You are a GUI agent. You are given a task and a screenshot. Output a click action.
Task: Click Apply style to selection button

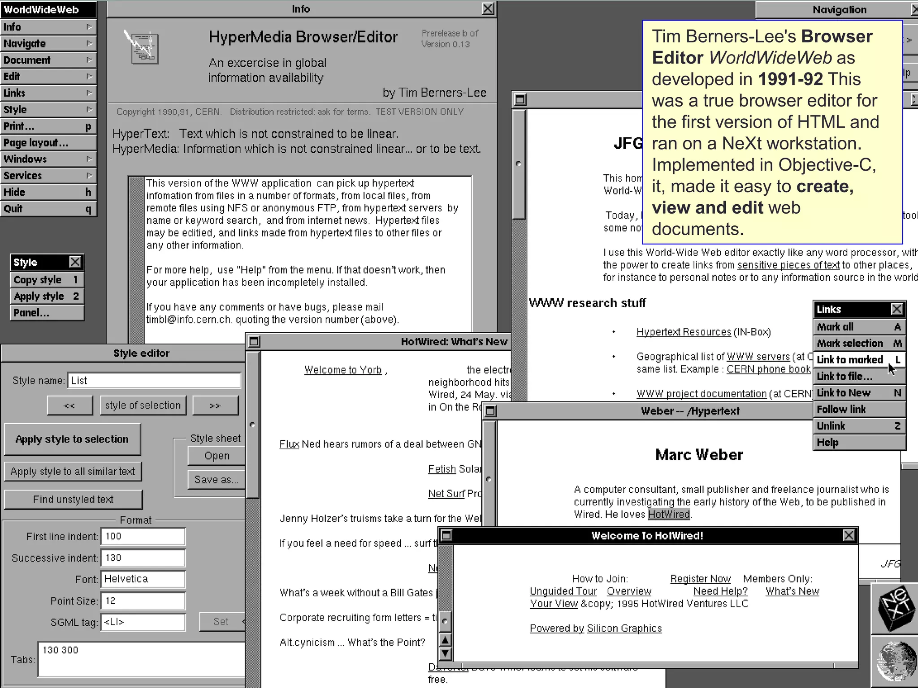tap(72, 439)
